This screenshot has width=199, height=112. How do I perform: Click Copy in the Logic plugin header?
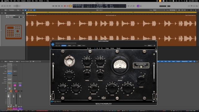coord(69,46)
